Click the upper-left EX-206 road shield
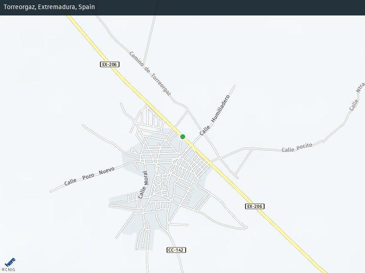365x273 pixels. (109, 65)
